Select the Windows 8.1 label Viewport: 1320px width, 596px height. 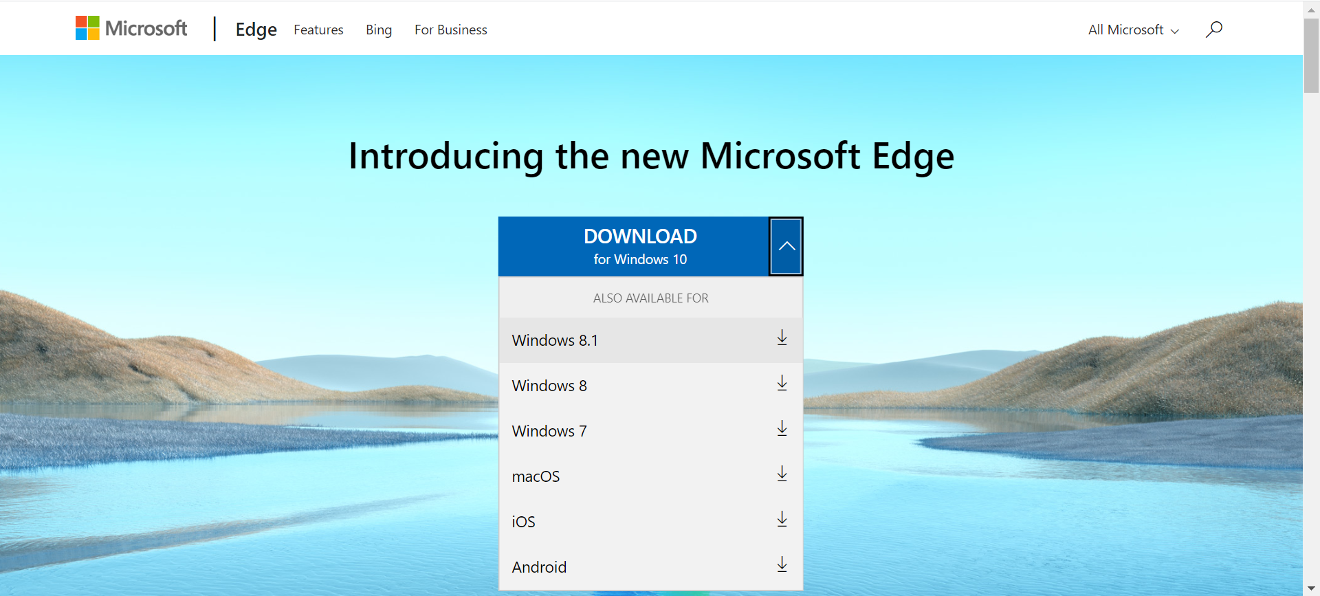[x=555, y=340]
